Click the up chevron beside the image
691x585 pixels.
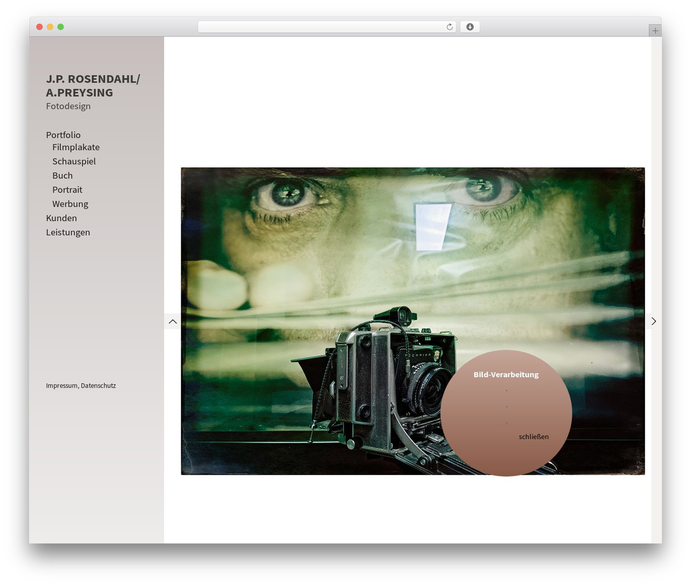[173, 322]
